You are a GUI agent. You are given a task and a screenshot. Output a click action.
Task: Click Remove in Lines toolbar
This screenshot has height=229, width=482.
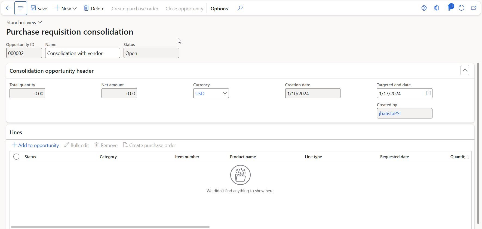coord(106,145)
